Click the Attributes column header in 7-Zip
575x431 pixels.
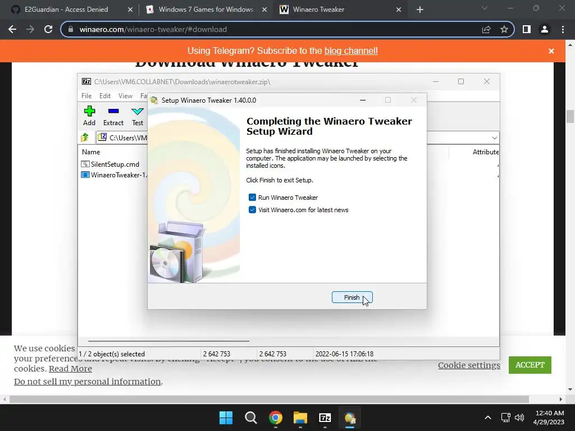[x=485, y=152]
